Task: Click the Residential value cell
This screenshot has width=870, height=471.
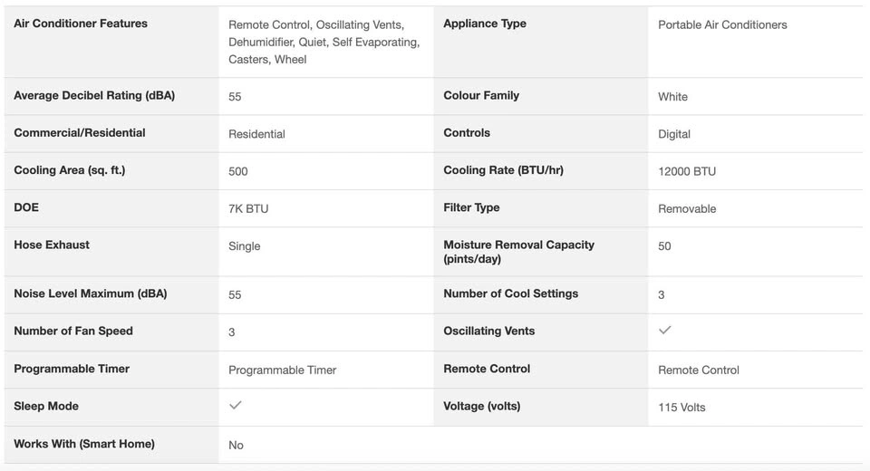Action: [256, 133]
